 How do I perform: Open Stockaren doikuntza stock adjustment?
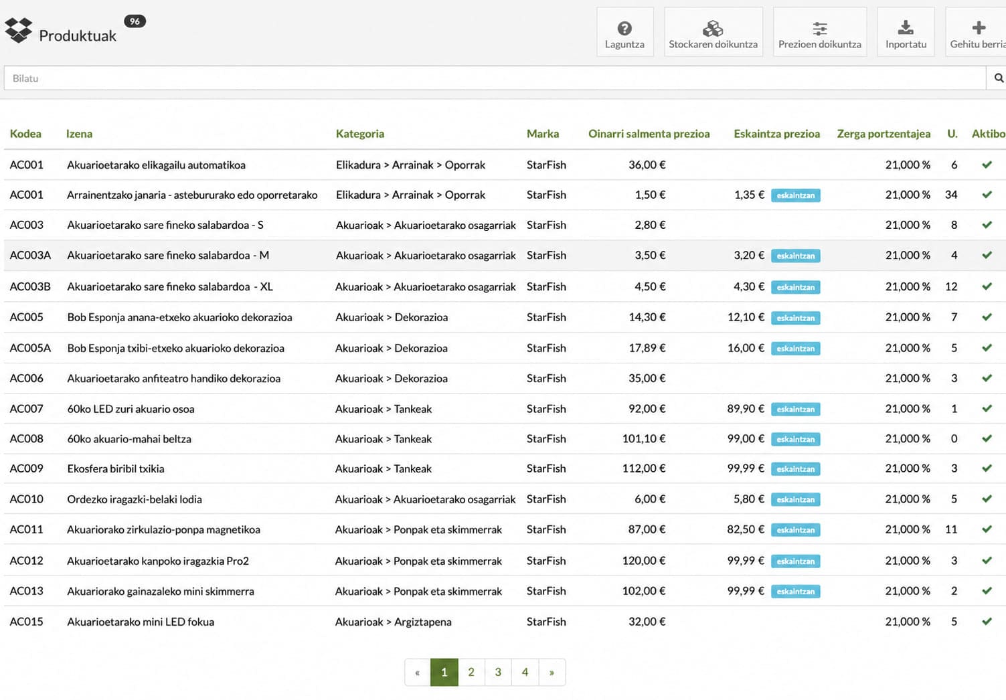(x=713, y=31)
